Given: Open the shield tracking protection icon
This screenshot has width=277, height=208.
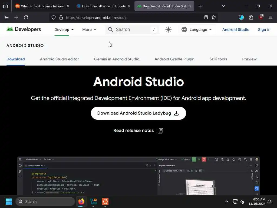Looking at the screenshot, I should [x=54, y=18].
